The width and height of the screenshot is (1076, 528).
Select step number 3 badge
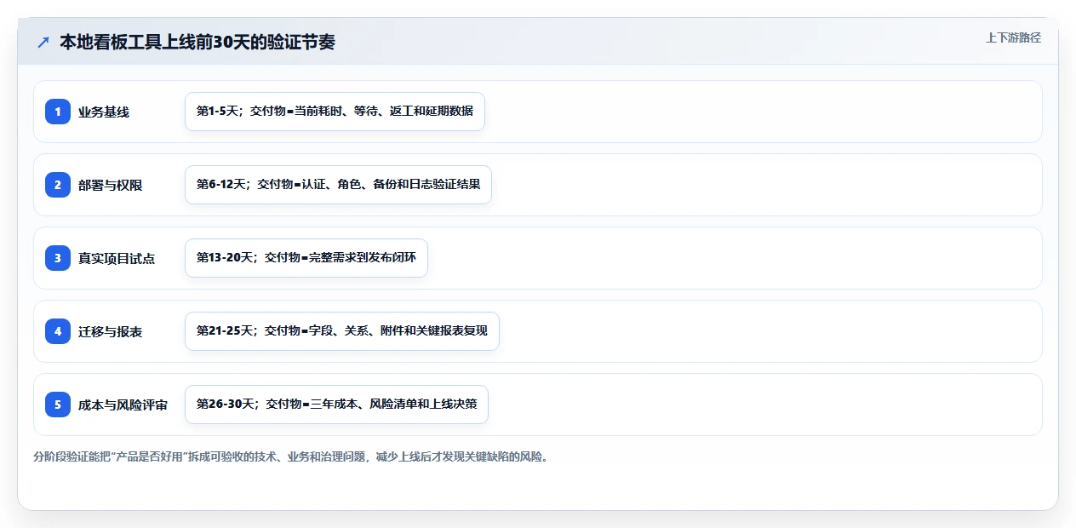point(58,258)
